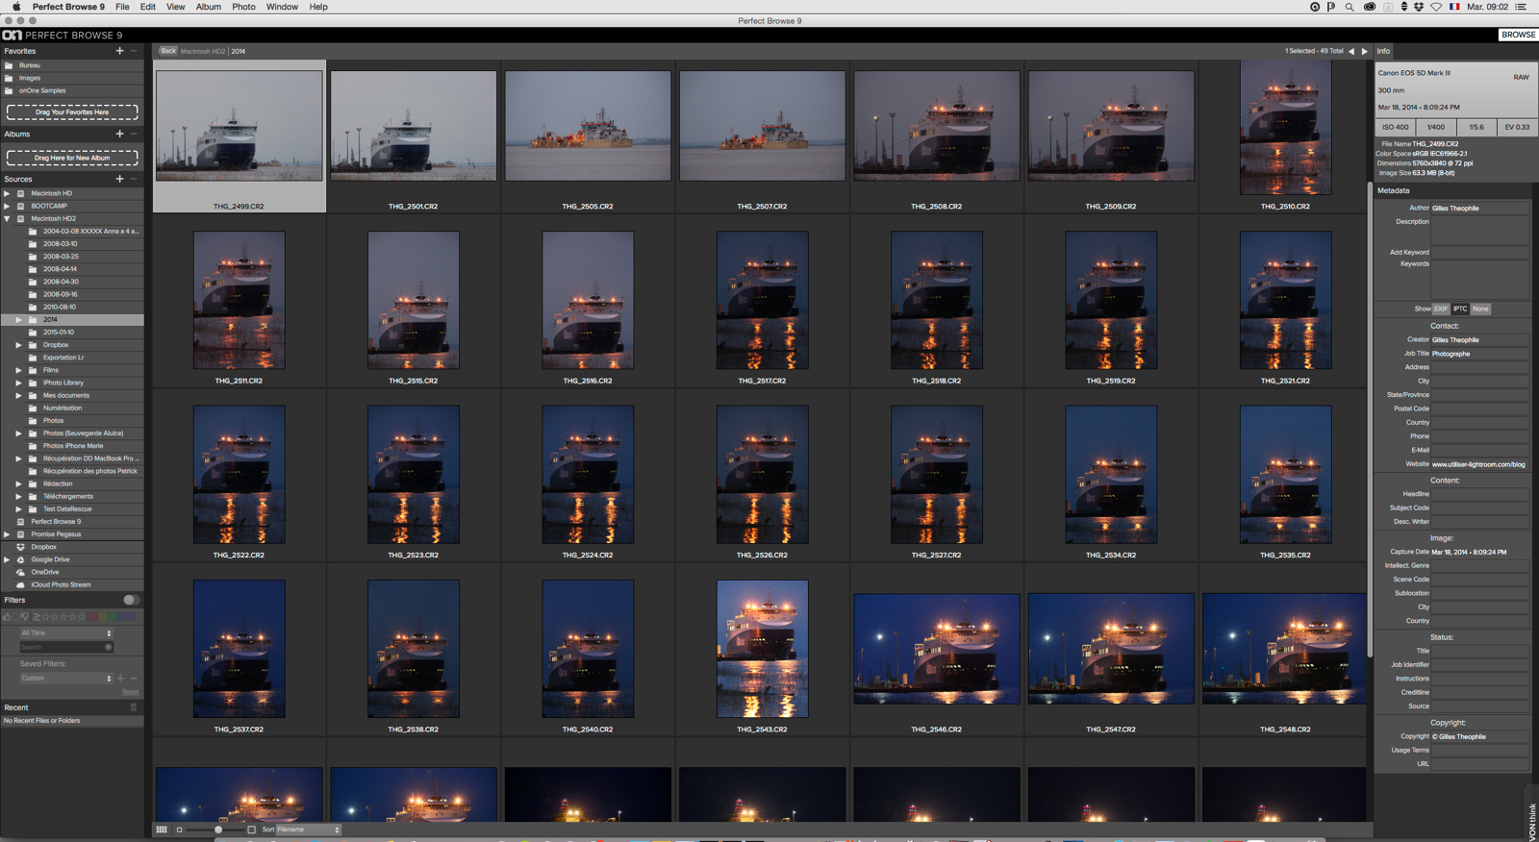Open the Sort Filename dropdown
Image resolution: width=1539 pixels, height=842 pixels.
tap(308, 830)
